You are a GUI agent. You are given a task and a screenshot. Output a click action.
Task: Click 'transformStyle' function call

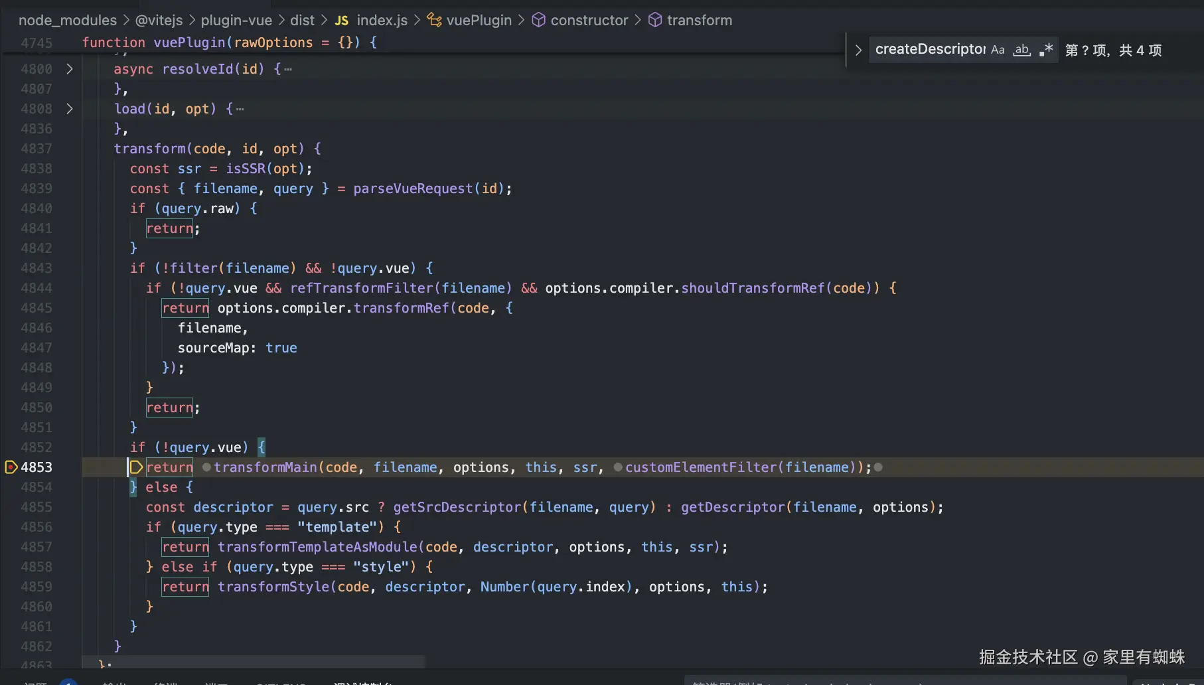point(273,587)
